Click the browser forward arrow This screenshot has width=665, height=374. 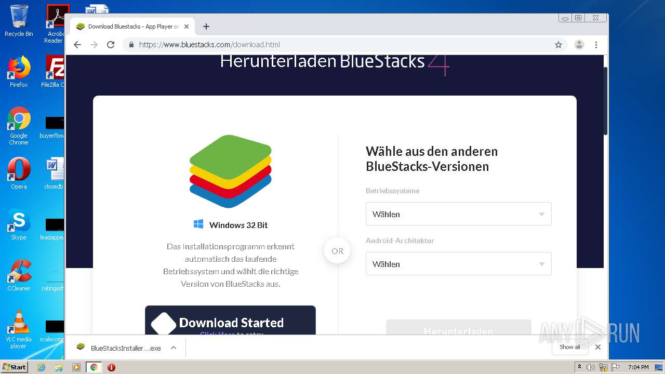point(94,45)
